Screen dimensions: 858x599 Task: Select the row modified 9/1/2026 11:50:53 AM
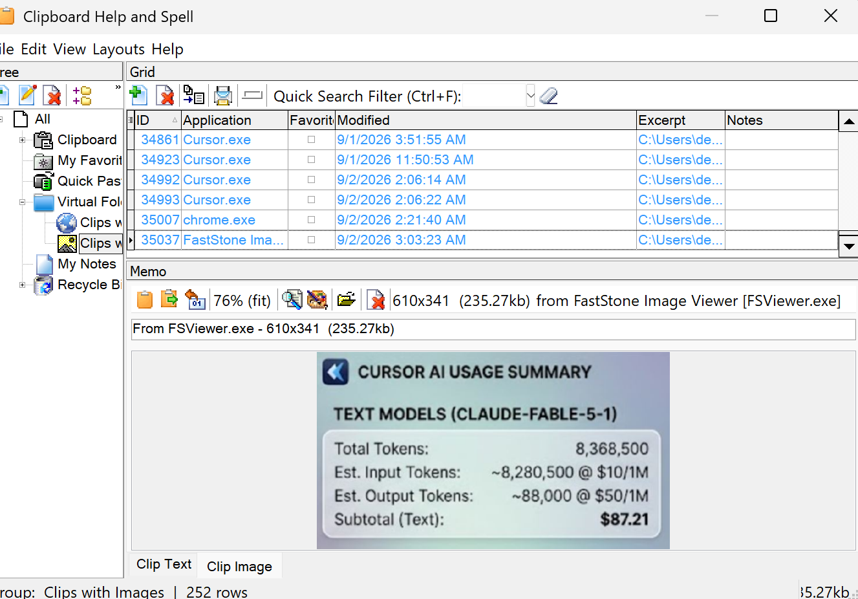pyautogui.click(x=486, y=160)
